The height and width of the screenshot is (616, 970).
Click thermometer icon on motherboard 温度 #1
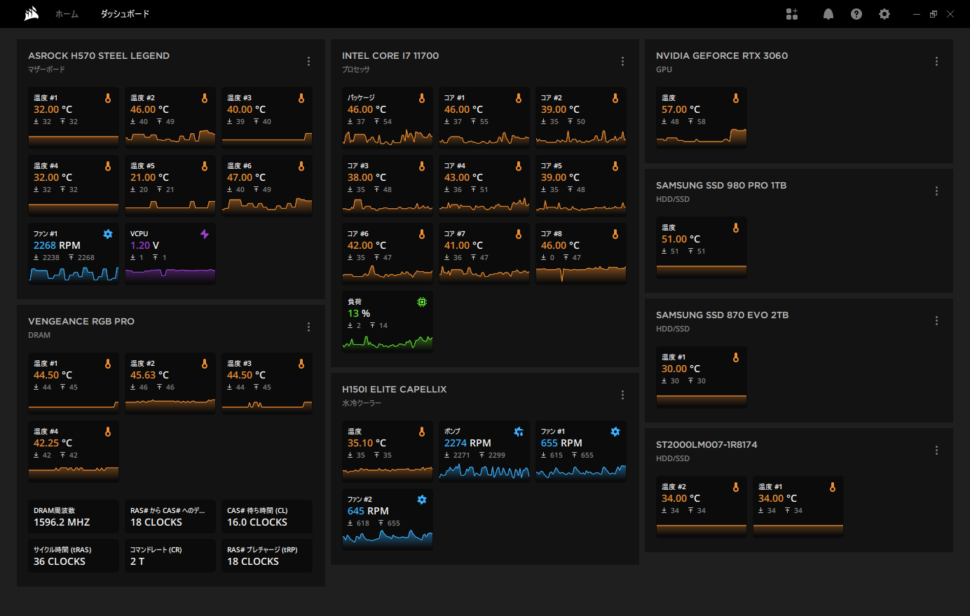[x=108, y=98]
